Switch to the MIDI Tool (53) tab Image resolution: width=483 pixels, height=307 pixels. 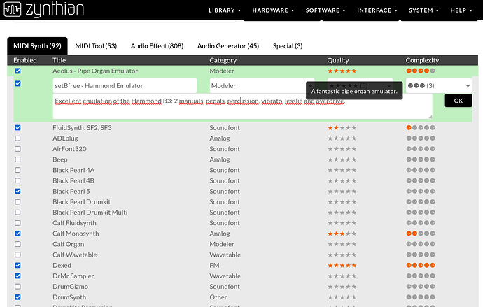(x=96, y=46)
